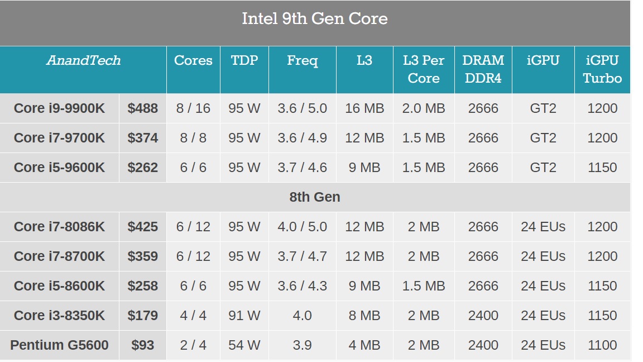Select the 16 MB L3 cache cell

pyautogui.click(x=364, y=108)
